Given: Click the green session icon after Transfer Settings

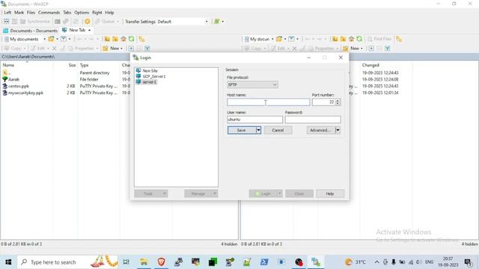Looking at the screenshot, I should pyautogui.click(x=216, y=22).
